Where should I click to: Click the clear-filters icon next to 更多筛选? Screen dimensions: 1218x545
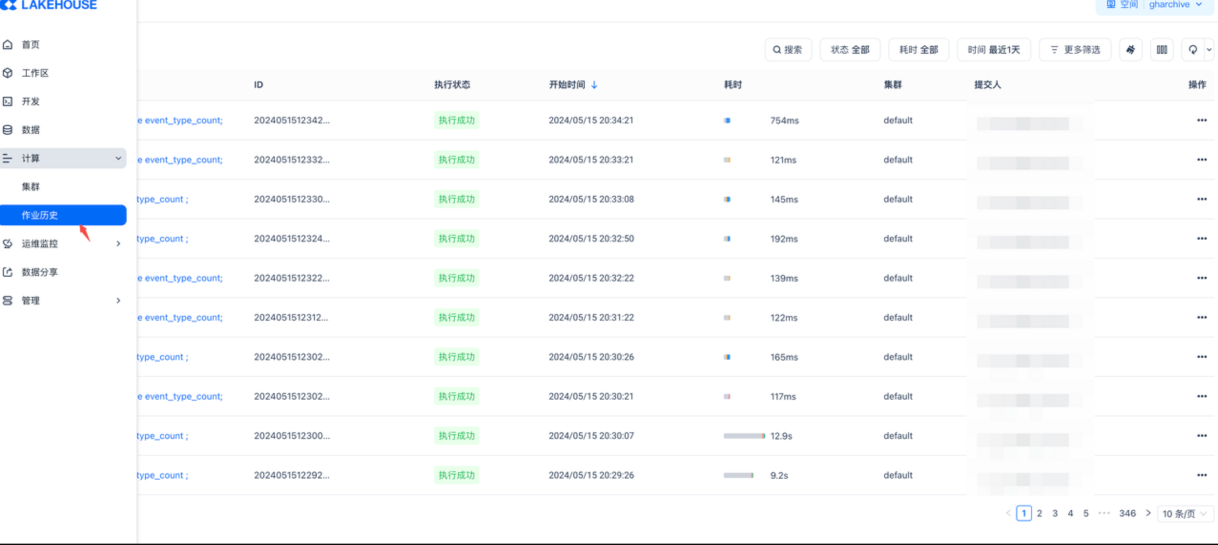click(x=1130, y=50)
